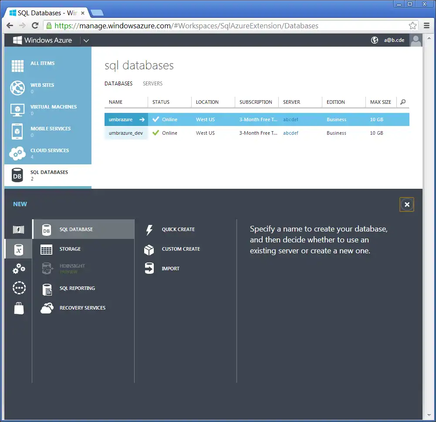Open Cloud Services gear-cloud icon
This screenshot has height=422, width=436.
(x=17, y=153)
